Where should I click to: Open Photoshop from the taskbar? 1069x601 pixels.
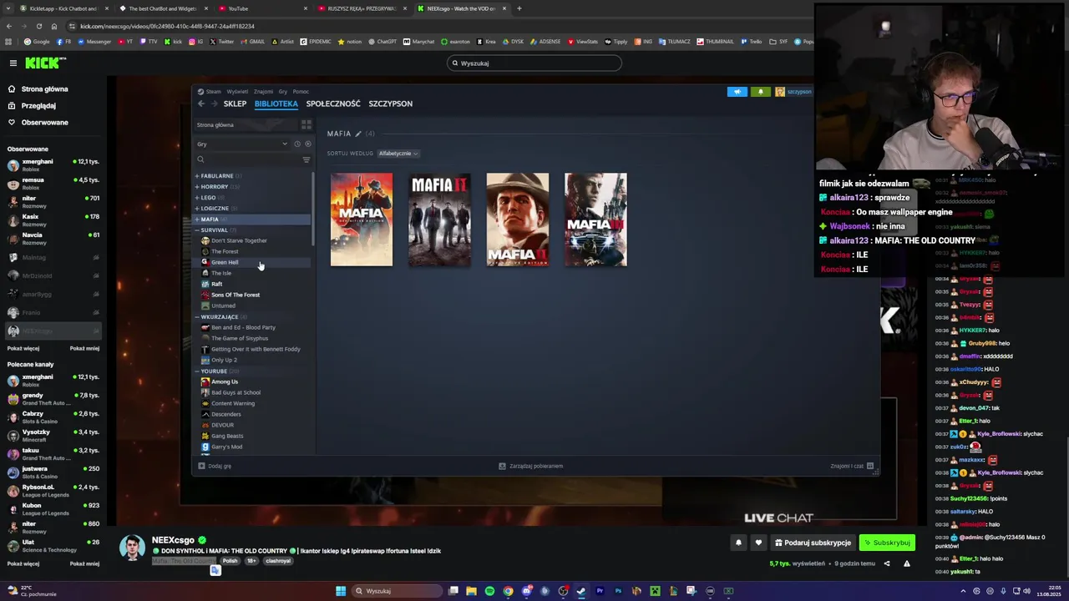pos(618,591)
